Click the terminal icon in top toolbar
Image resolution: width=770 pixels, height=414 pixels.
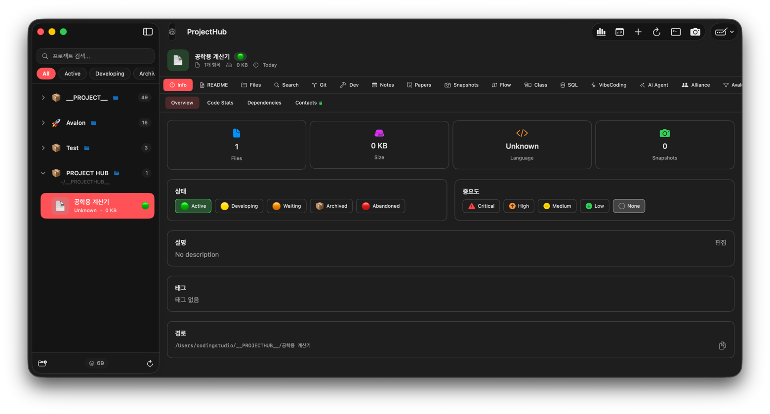tap(676, 32)
